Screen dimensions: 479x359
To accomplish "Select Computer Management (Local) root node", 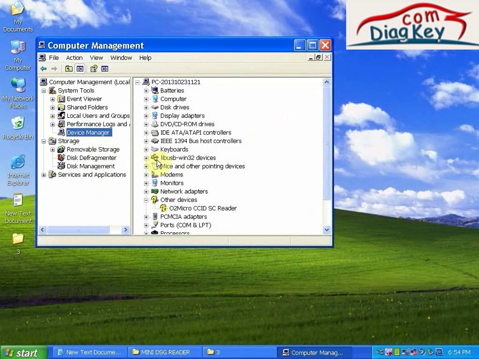I will pos(89,82).
